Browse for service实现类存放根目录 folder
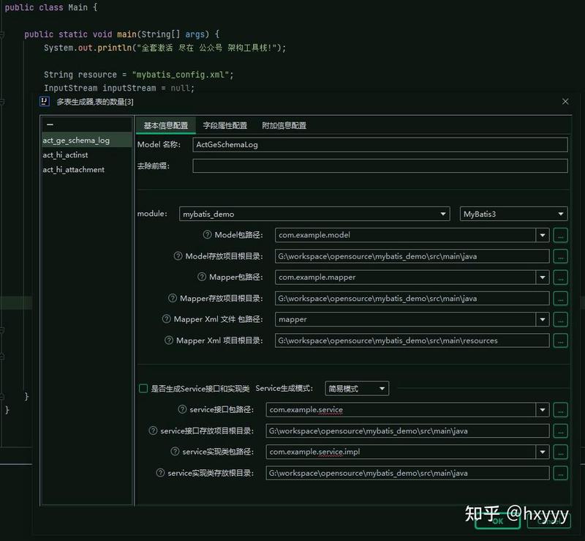This screenshot has height=541, width=585. pyautogui.click(x=560, y=473)
